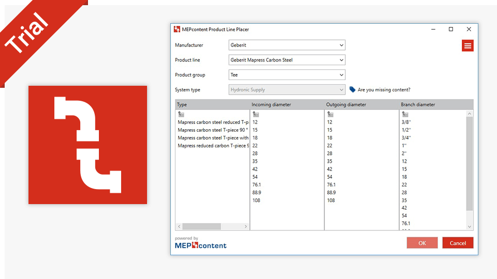
Task: Maximize the Product Line Placer window
Action: pos(451,29)
